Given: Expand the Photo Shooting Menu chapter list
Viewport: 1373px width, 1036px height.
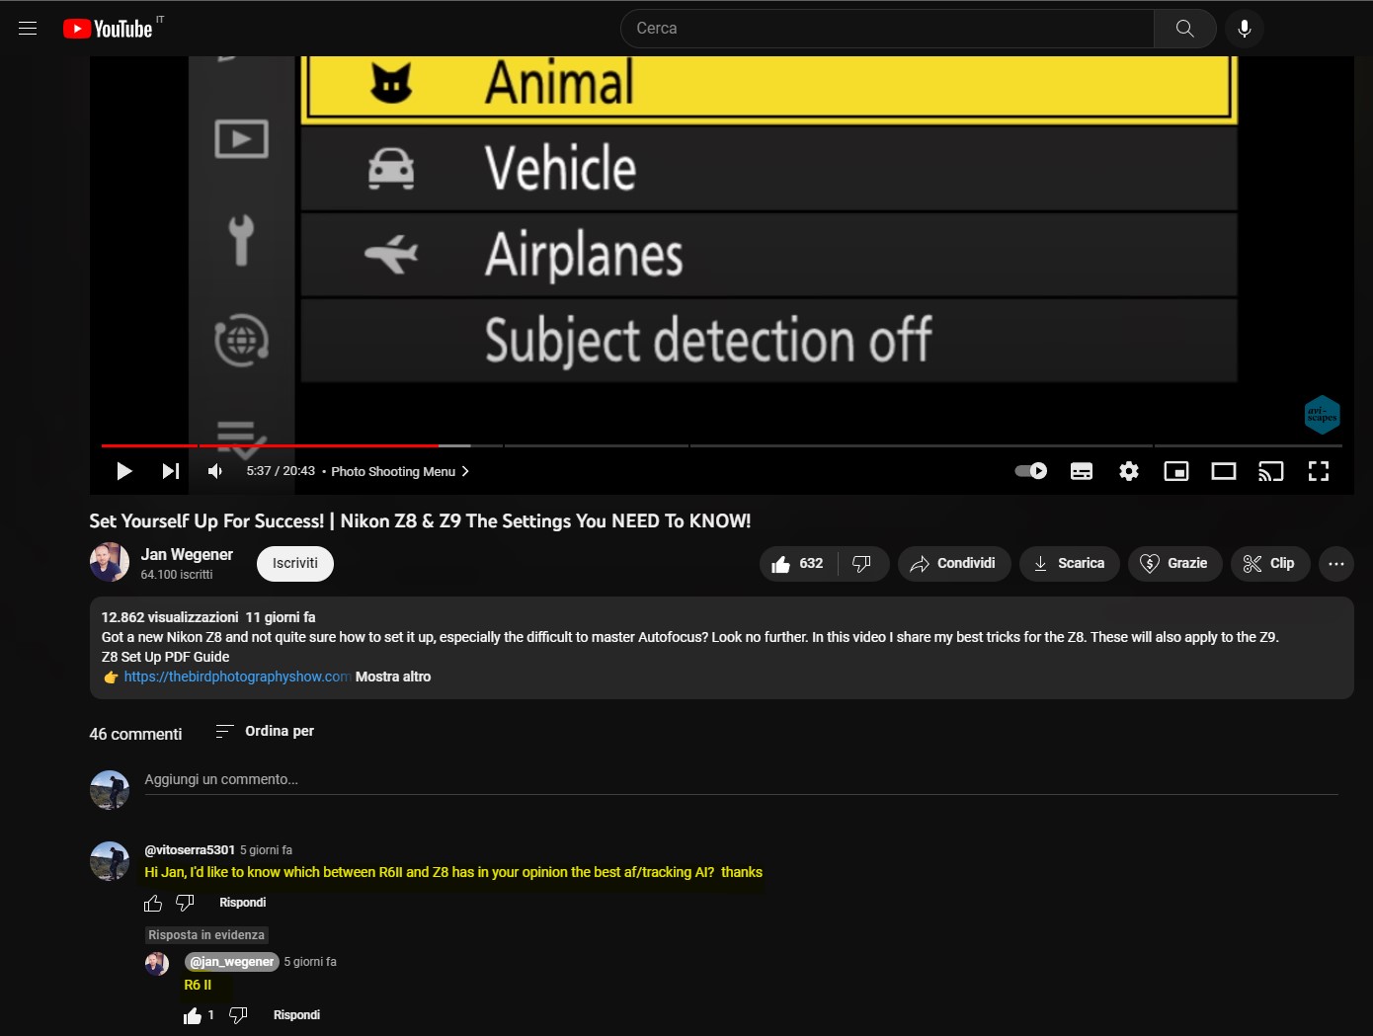Looking at the screenshot, I should pyautogui.click(x=400, y=471).
